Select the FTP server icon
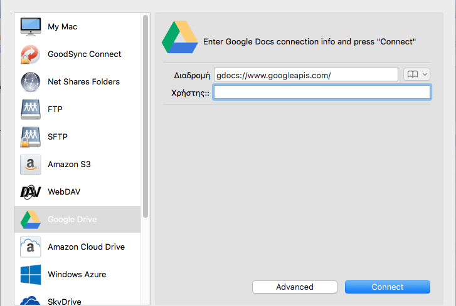 pyautogui.click(x=31, y=110)
